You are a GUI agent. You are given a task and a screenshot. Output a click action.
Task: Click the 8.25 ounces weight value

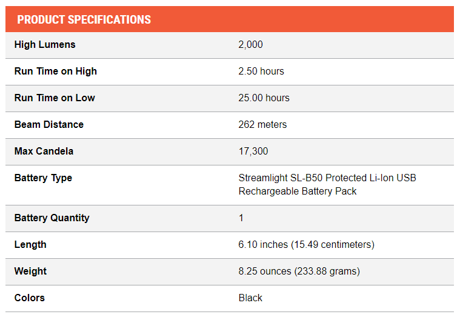pyautogui.click(x=299, y=272)
